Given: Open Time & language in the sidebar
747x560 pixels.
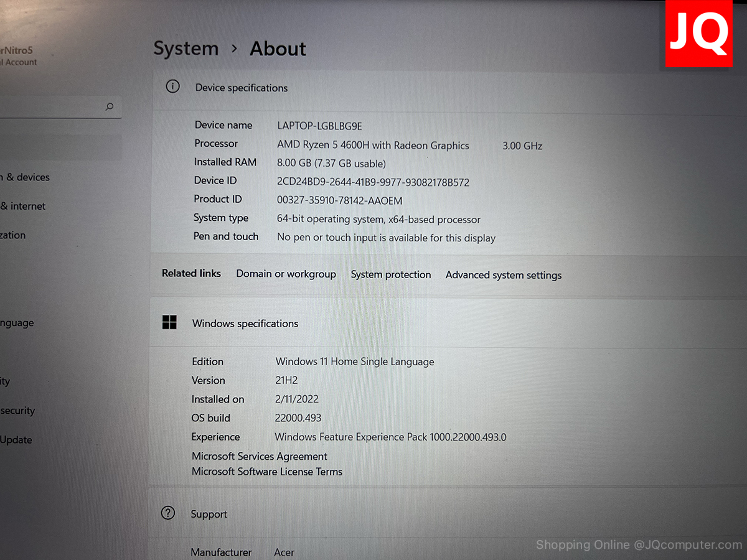Looking at the screenshot, I should coord(17,323).
